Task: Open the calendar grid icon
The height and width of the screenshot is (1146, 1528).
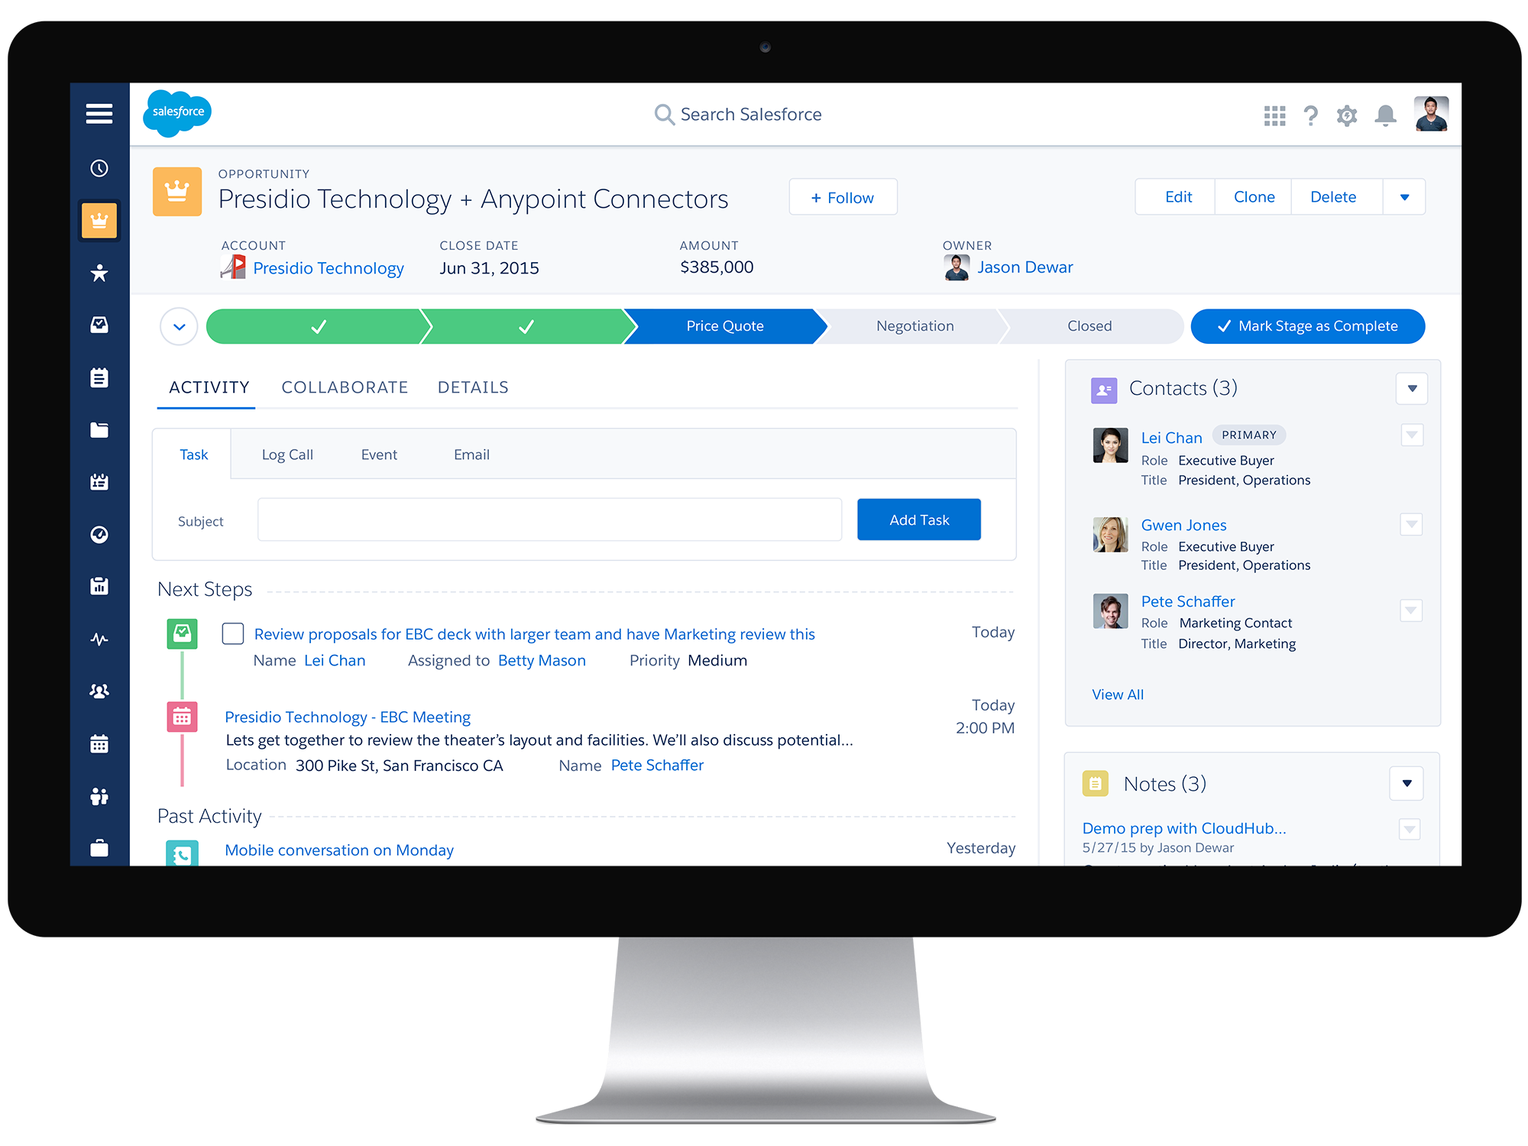Action: (100, 742)
